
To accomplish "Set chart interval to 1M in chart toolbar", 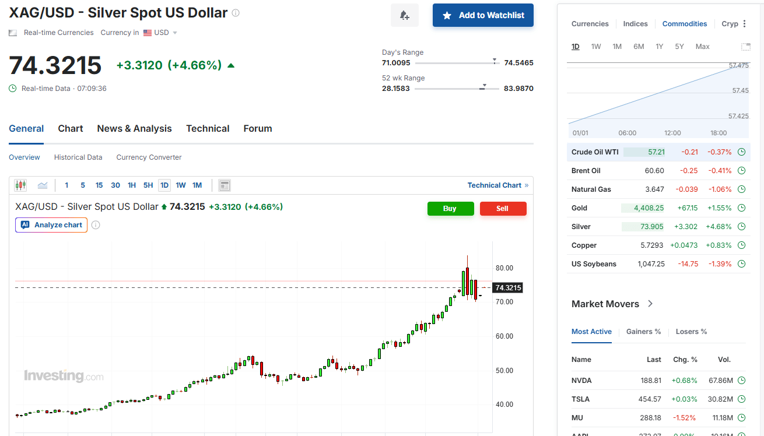I will [x=197, y=185].
